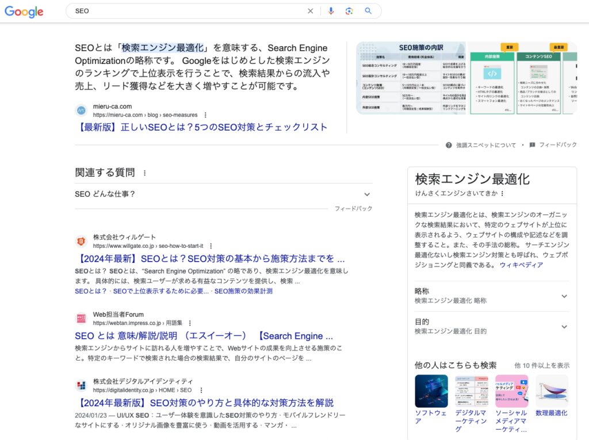This screenshot has width=589, height=440.
Task: Open three-dot menu next to willgate.co.jp URL
Action: click(211, 246)
